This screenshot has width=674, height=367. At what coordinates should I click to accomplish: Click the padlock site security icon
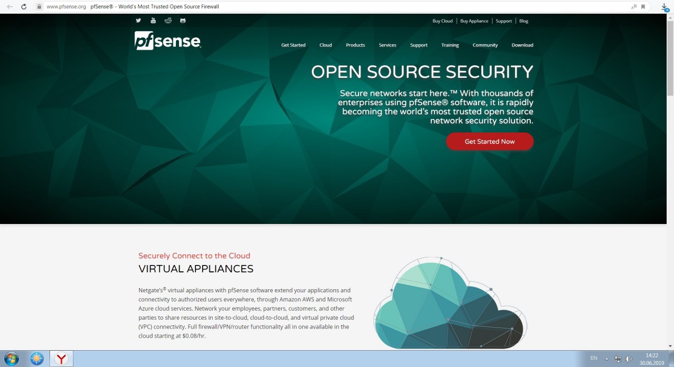tap(39, 7)
